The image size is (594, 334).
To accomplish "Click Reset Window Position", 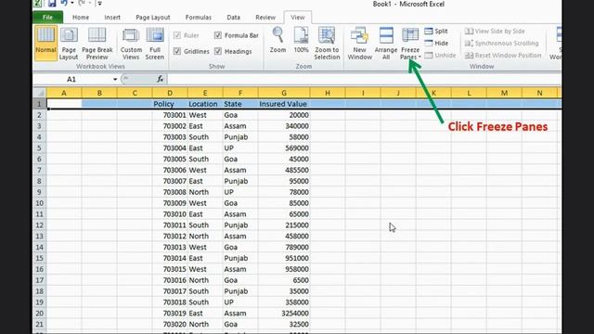I will click(x=503, y=56).
